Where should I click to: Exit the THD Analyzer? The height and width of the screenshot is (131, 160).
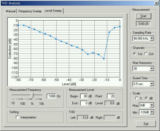(x=146, y=124)
